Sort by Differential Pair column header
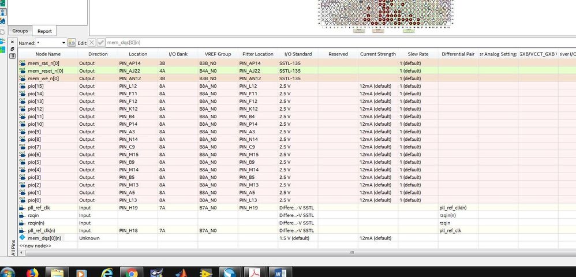576x277 pixels. point(458,54)
